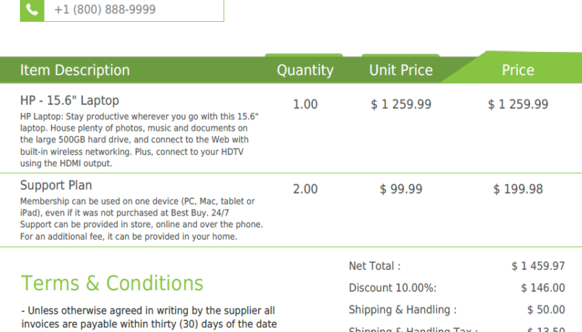
Task: Click the Terms & Conditions heading
Action: click(112, 283)
